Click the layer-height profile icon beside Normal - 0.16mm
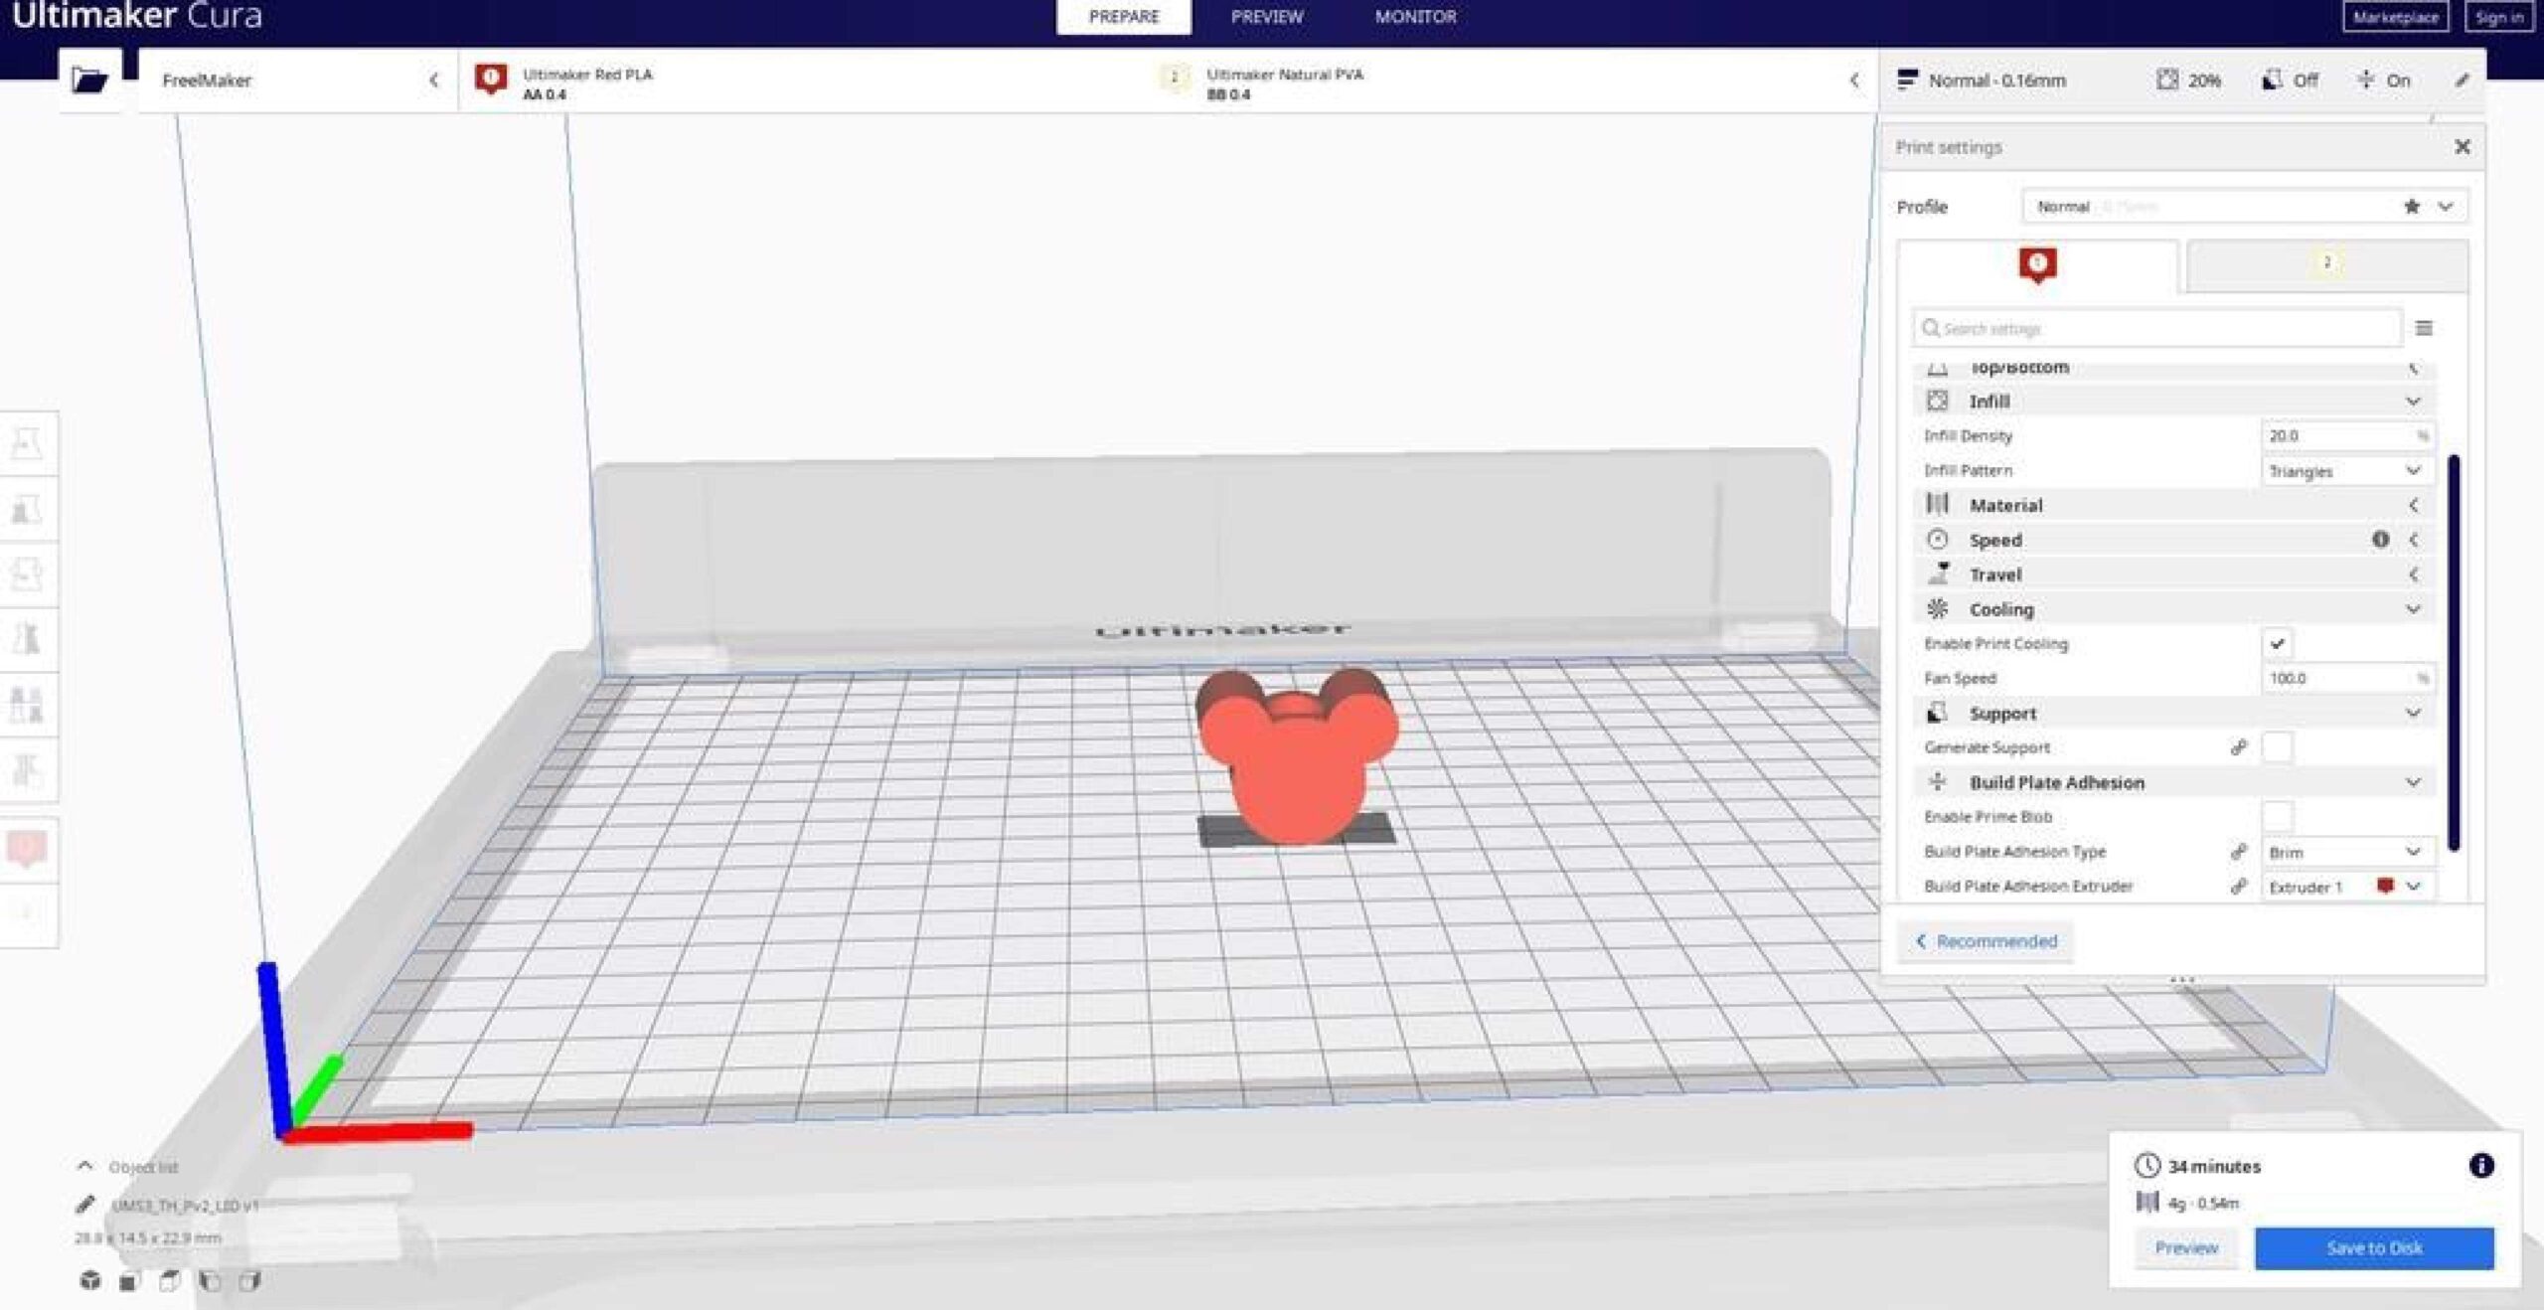The height and width of the screenshot is (1310, 2544). click(1907, 80)
